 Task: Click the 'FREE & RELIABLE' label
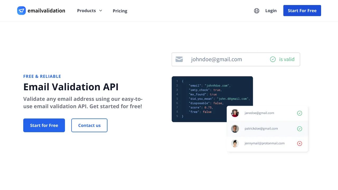[42, 76]
